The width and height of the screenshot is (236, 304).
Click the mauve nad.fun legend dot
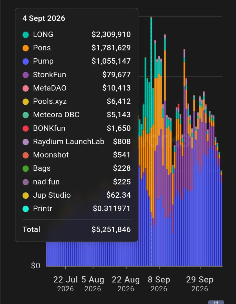[x=26, y=182]
